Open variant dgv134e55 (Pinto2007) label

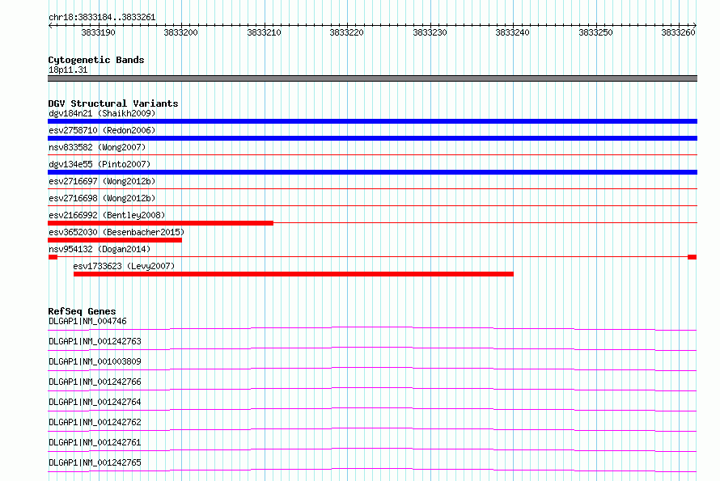[x=100, y=164]
